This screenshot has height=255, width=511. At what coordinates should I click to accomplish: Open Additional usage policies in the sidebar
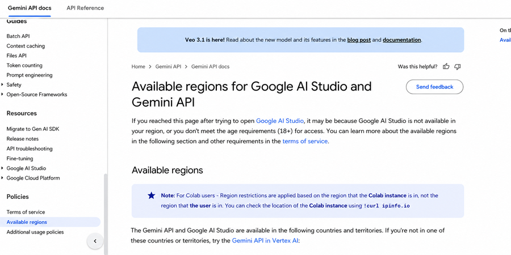pos(35,232)
